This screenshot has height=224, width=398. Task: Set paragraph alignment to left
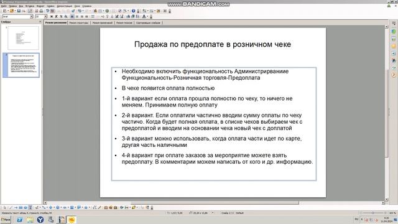click(x=72, y=17)
